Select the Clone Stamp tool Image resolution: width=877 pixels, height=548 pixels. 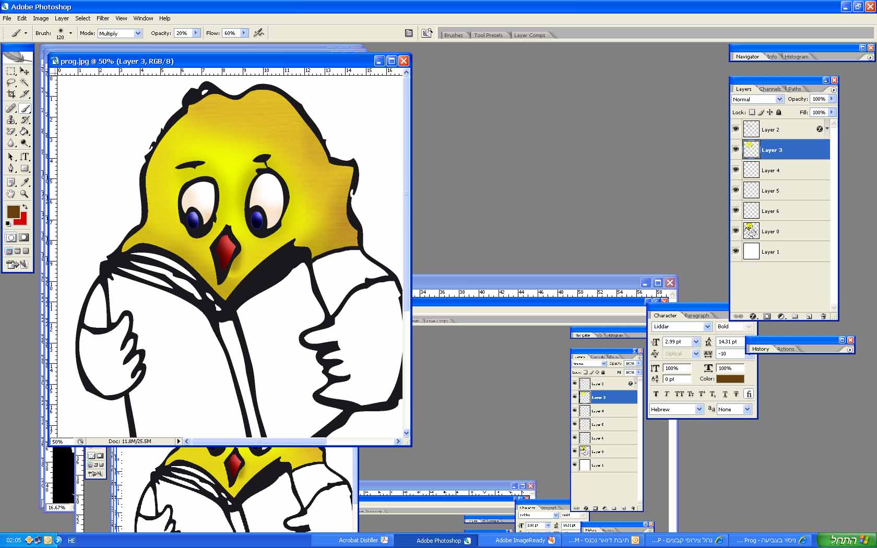pos(11,120)
